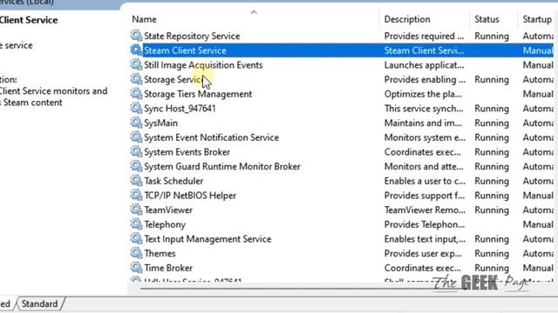The image size is (558, 313).
Task: Select the Themes service
Action: point(160,253)
